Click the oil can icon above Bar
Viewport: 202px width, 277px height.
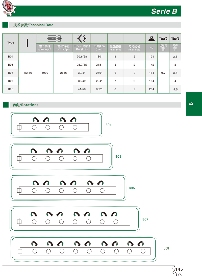[175, 39]
